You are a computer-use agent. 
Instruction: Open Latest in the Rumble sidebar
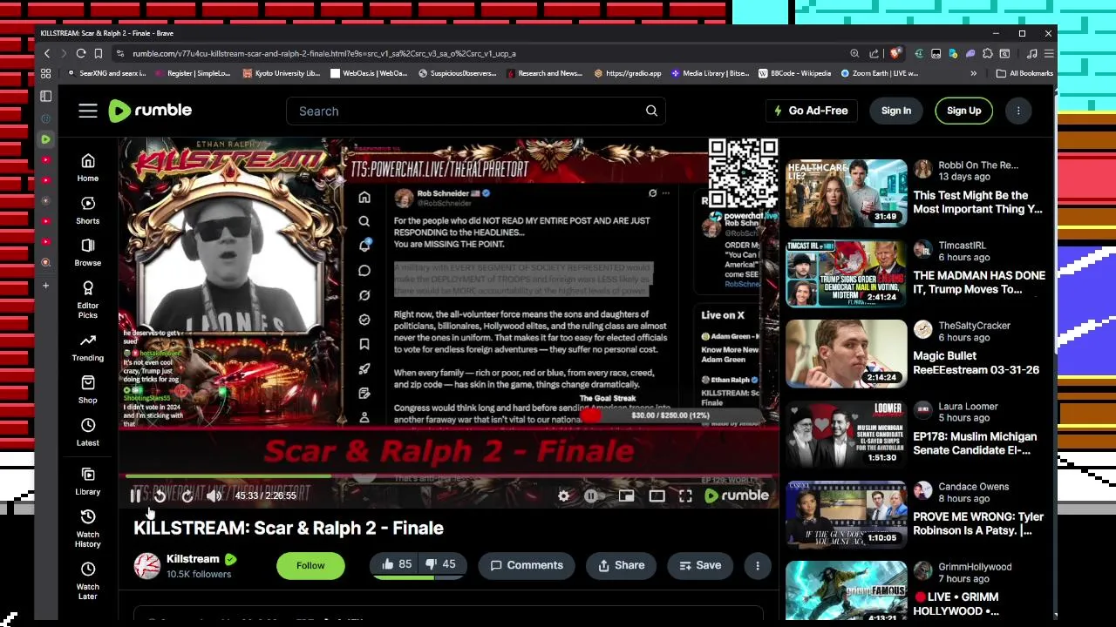click(x=87, y=431)
